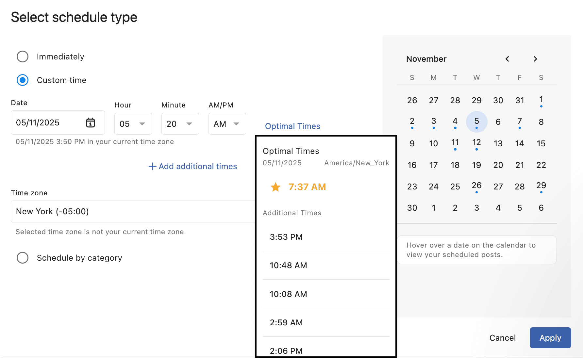Click the plus icon for additional times
This screenshot has height=358, width=583.
152,167
